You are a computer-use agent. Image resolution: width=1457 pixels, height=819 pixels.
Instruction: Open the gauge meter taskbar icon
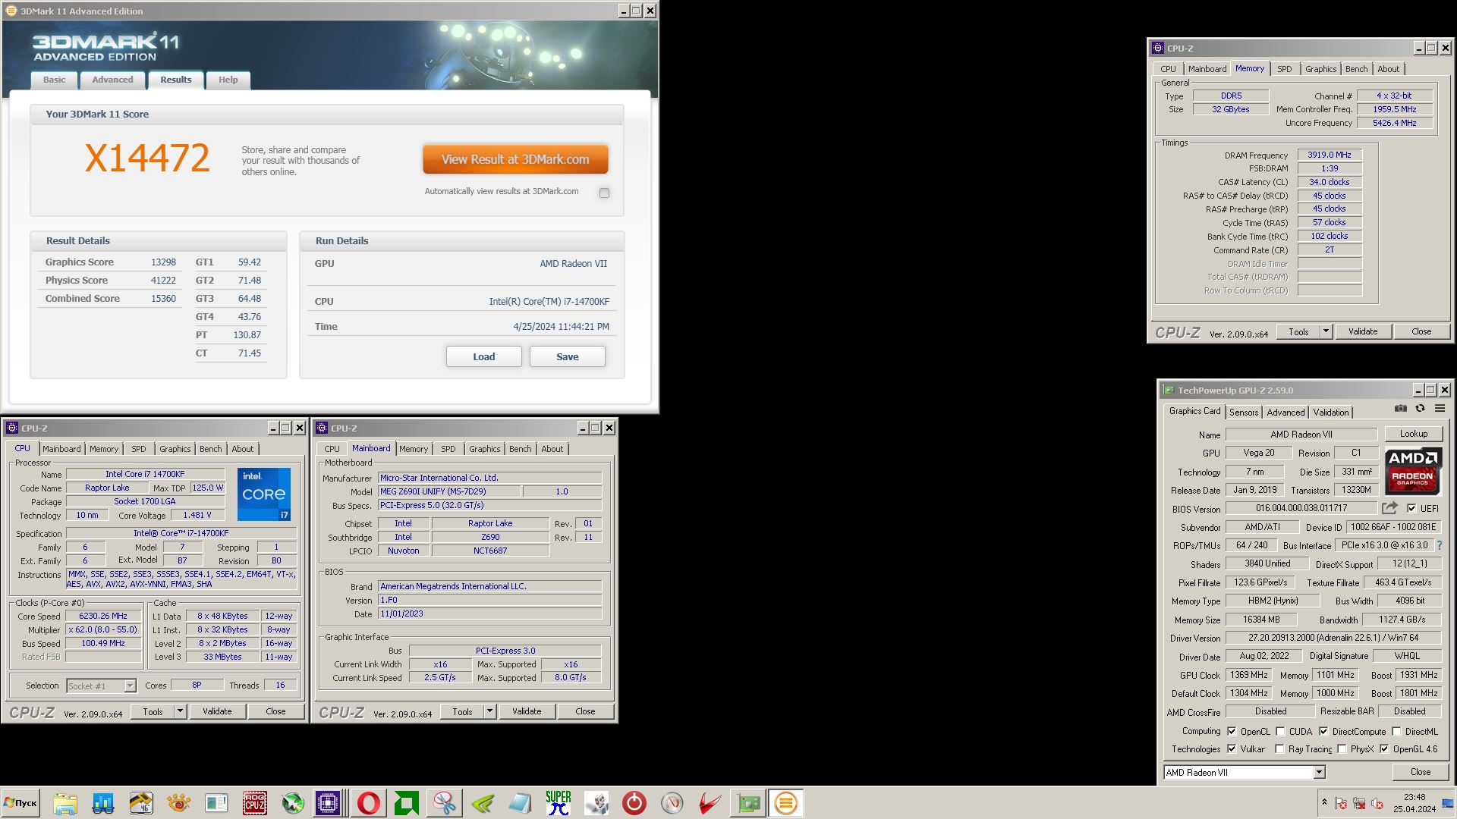click(672, 803)
